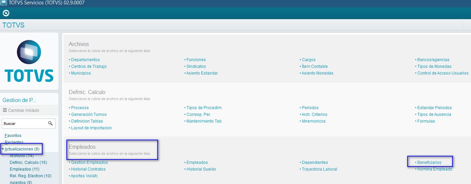Open the Aportes Vol/afc routine

(85, 176)
